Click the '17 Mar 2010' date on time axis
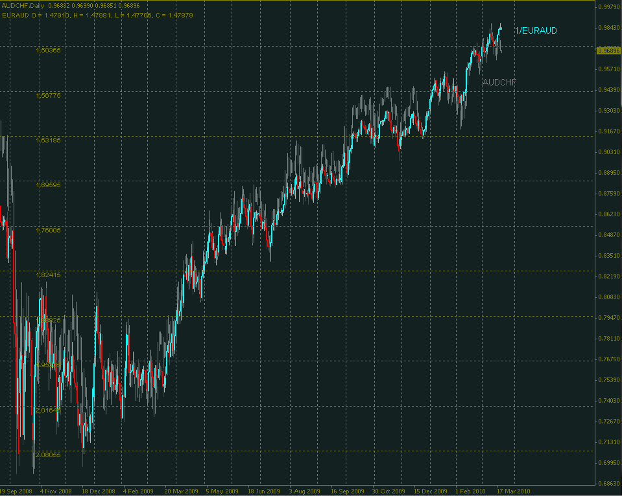 pos(514,491)
